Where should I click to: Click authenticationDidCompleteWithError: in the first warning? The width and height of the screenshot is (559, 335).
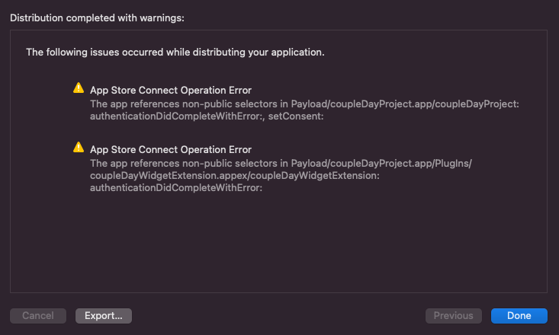tap(177, 116)
